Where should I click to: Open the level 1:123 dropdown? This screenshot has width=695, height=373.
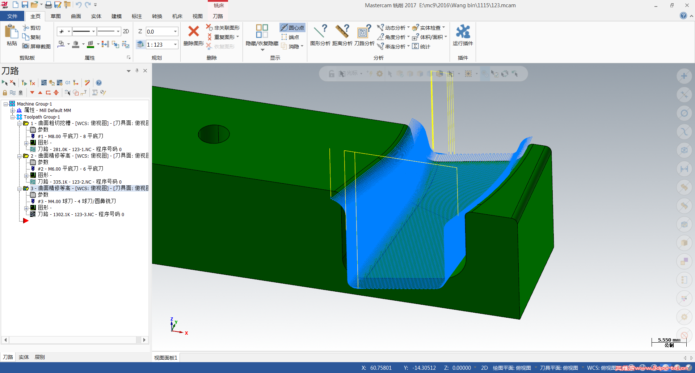coord(175,44)
